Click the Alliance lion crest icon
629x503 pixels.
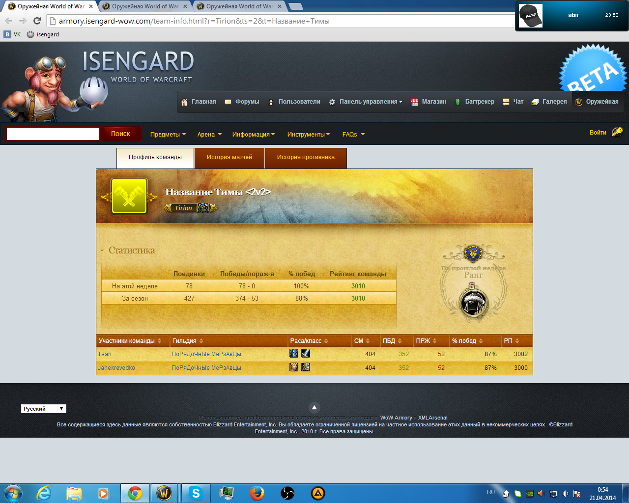point(473,253)
